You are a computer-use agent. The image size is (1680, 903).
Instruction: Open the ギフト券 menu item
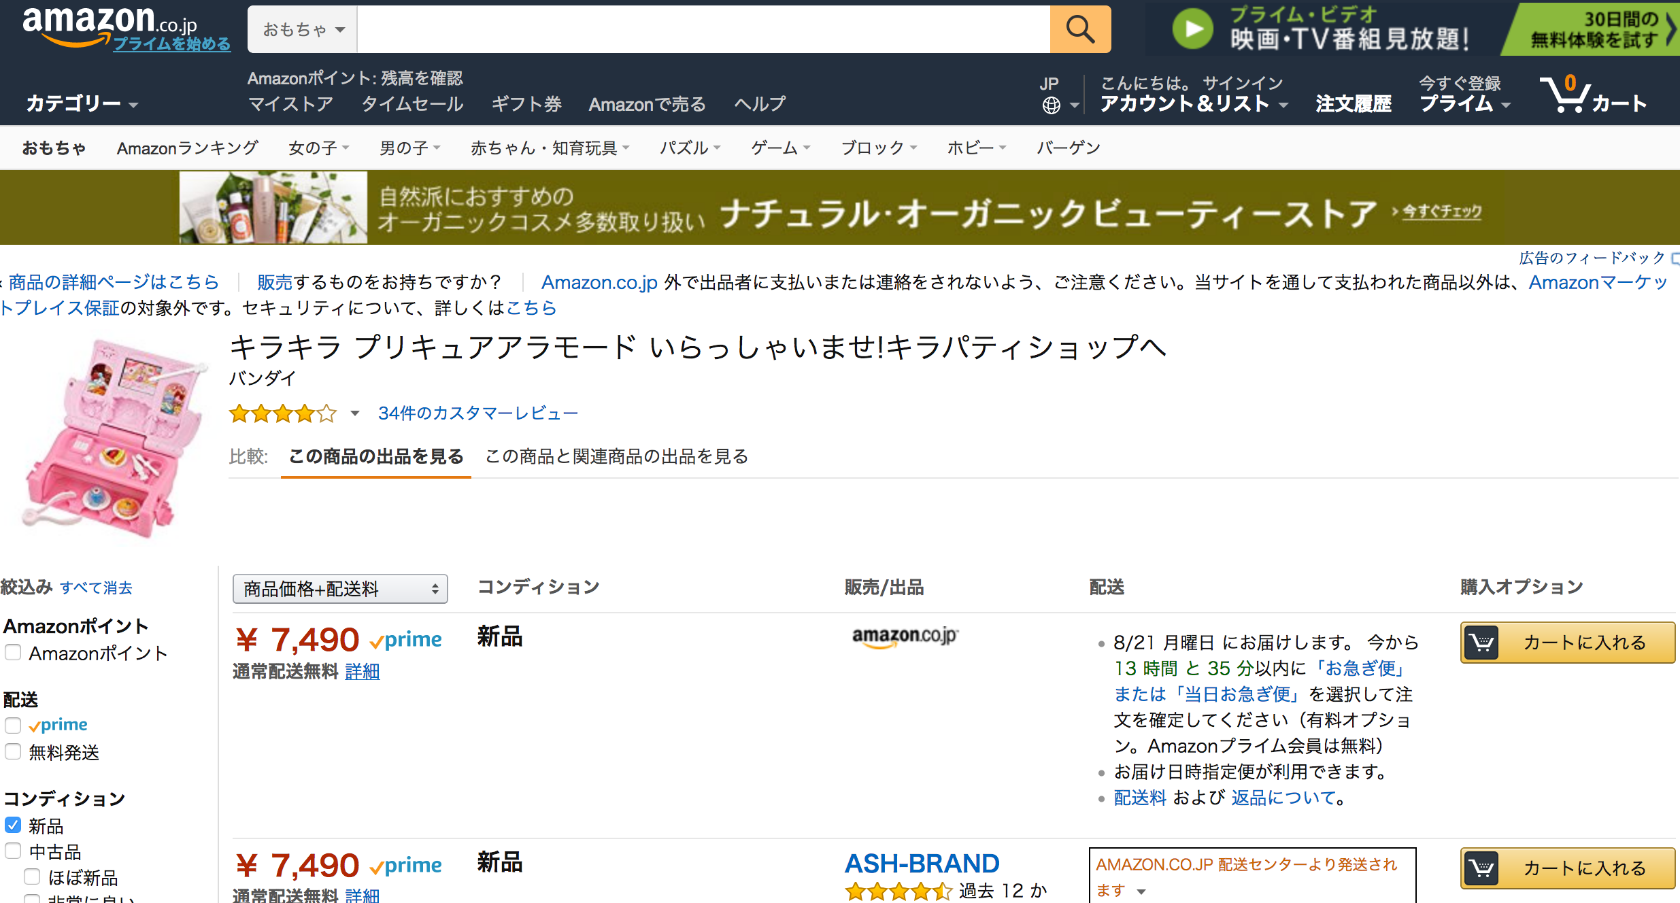(x=526, y=103)
